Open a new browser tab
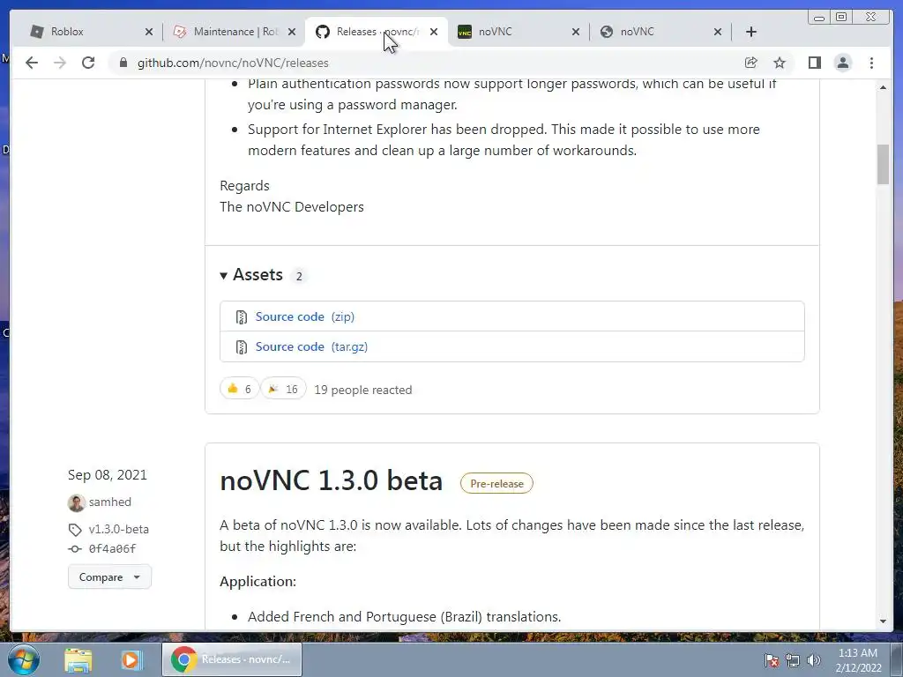 click(x=751, y=32)
